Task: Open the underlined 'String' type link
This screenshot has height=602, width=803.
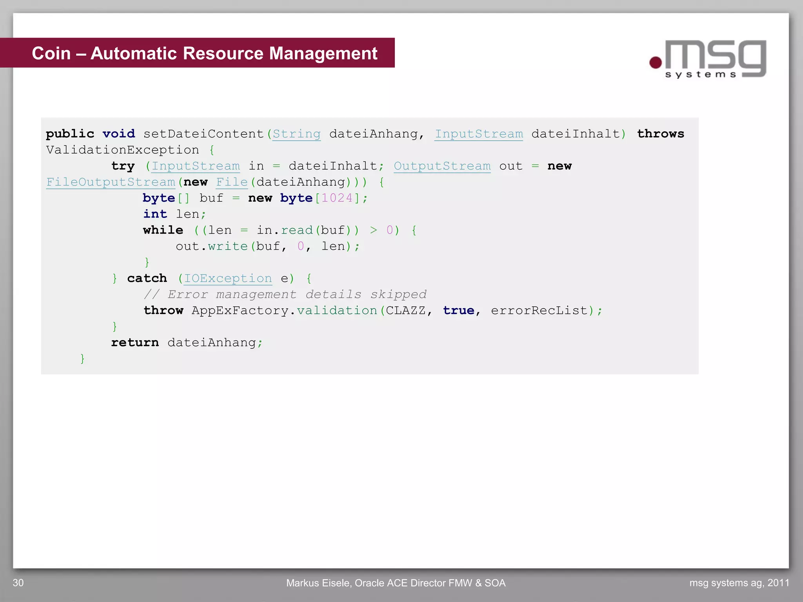Action: tap(296, 134)
